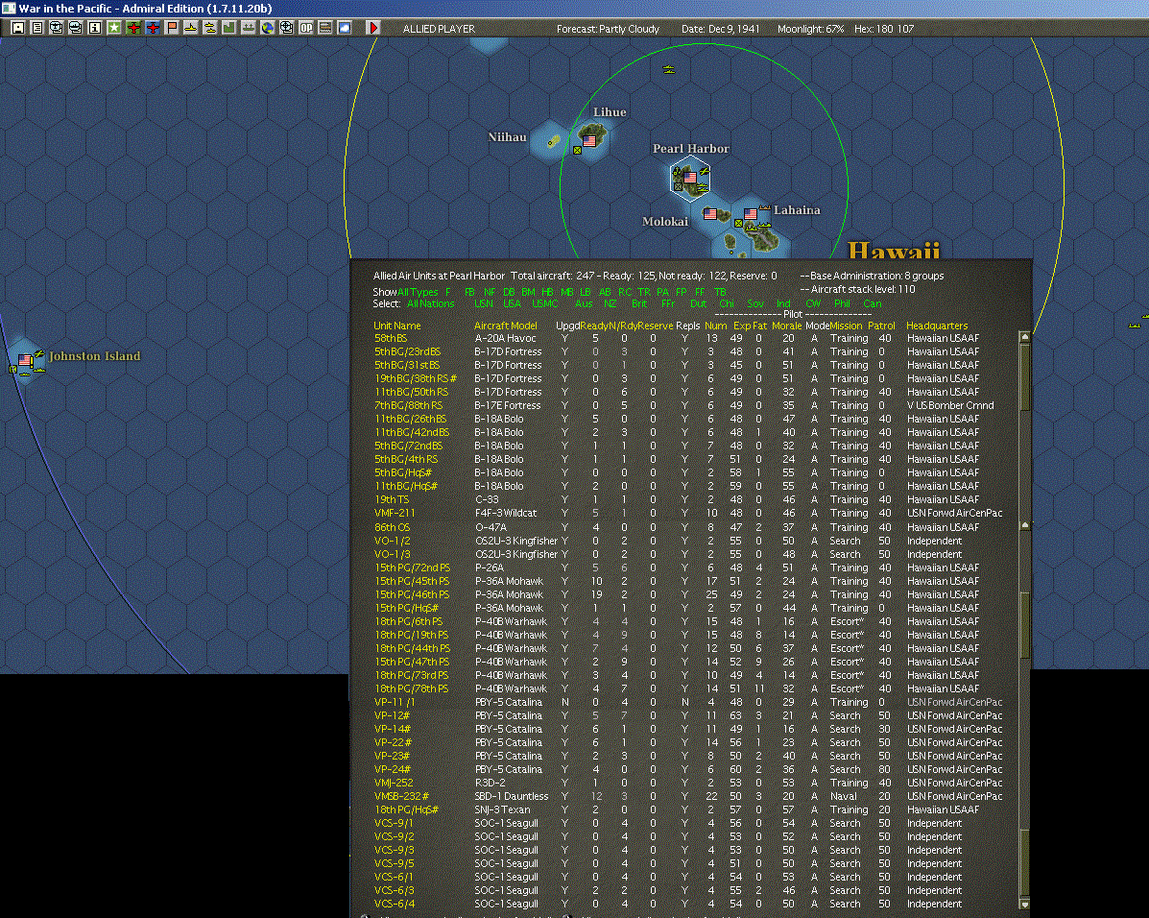Click the Niihau island label on map

(507, 137)
